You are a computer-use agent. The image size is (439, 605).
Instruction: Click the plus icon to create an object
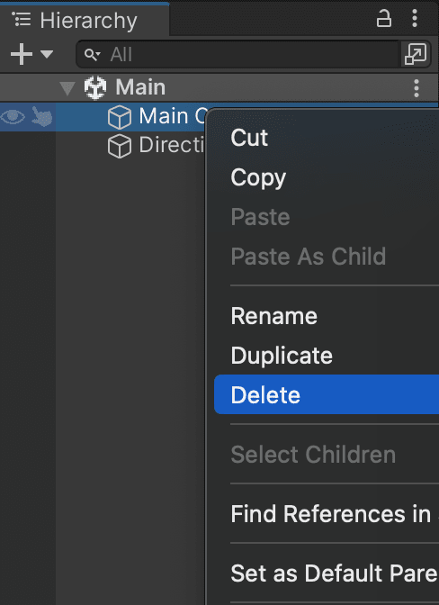pos(22,54)
